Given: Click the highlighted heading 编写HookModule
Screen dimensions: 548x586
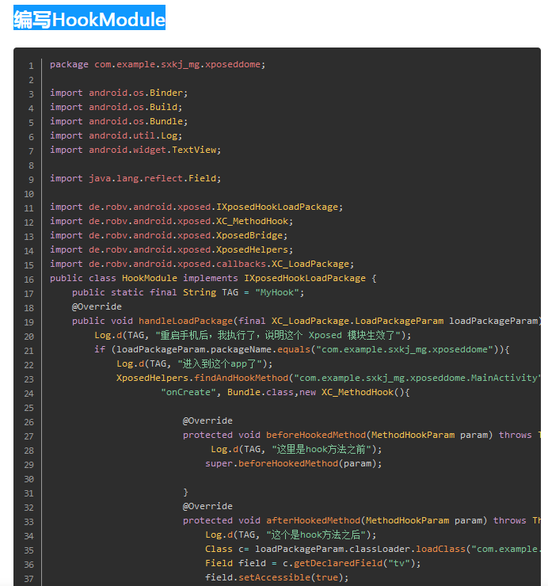Looking at the screenshot, I should click(89, 19).
